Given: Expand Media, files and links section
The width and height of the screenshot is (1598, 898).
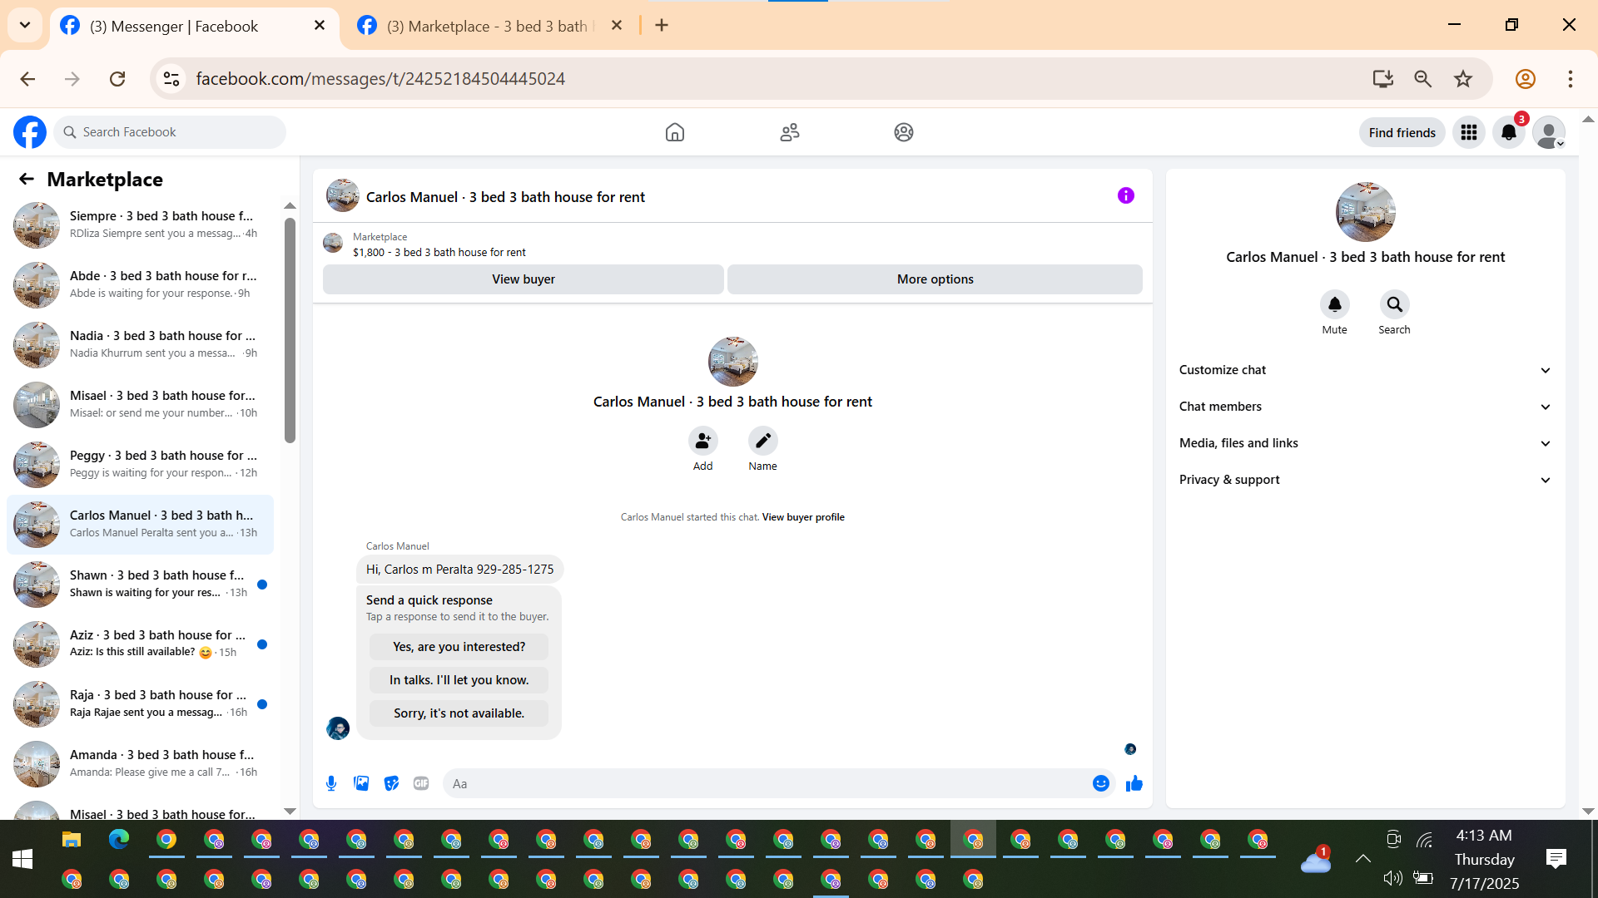Looking at the screenshot, I should (1365, 443).
